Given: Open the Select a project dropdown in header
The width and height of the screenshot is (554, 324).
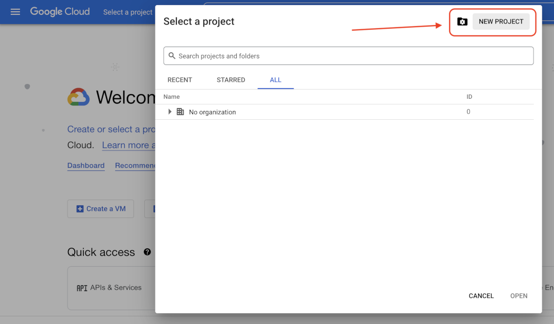Looking at the screenshot, I should (128, 12).
